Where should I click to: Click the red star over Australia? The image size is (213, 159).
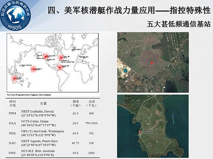(14, 78)
